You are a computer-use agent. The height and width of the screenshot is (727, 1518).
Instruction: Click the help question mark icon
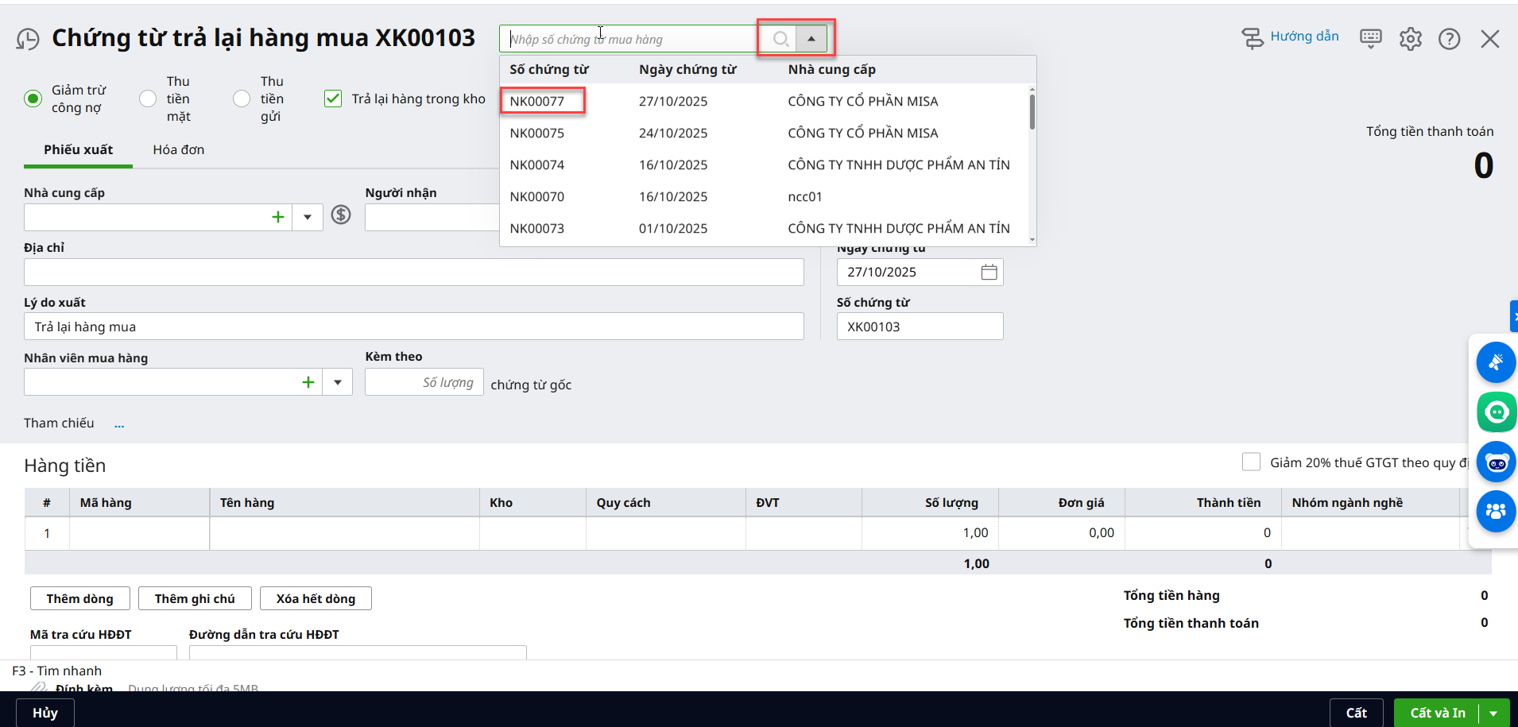(1449, 38)
